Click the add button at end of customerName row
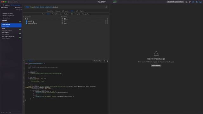This screenshot has height=114, width=203. click(x=107, y=23)
